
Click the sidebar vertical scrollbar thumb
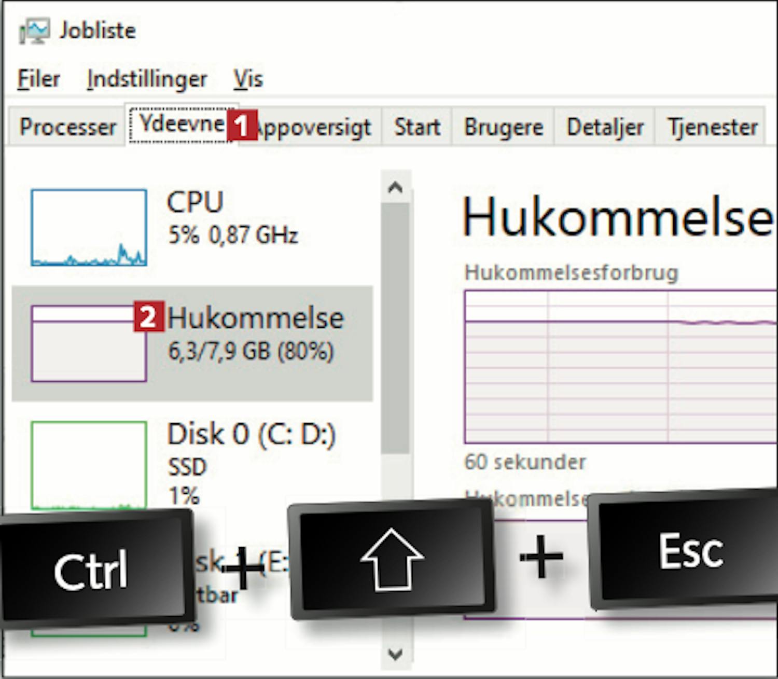395,328
